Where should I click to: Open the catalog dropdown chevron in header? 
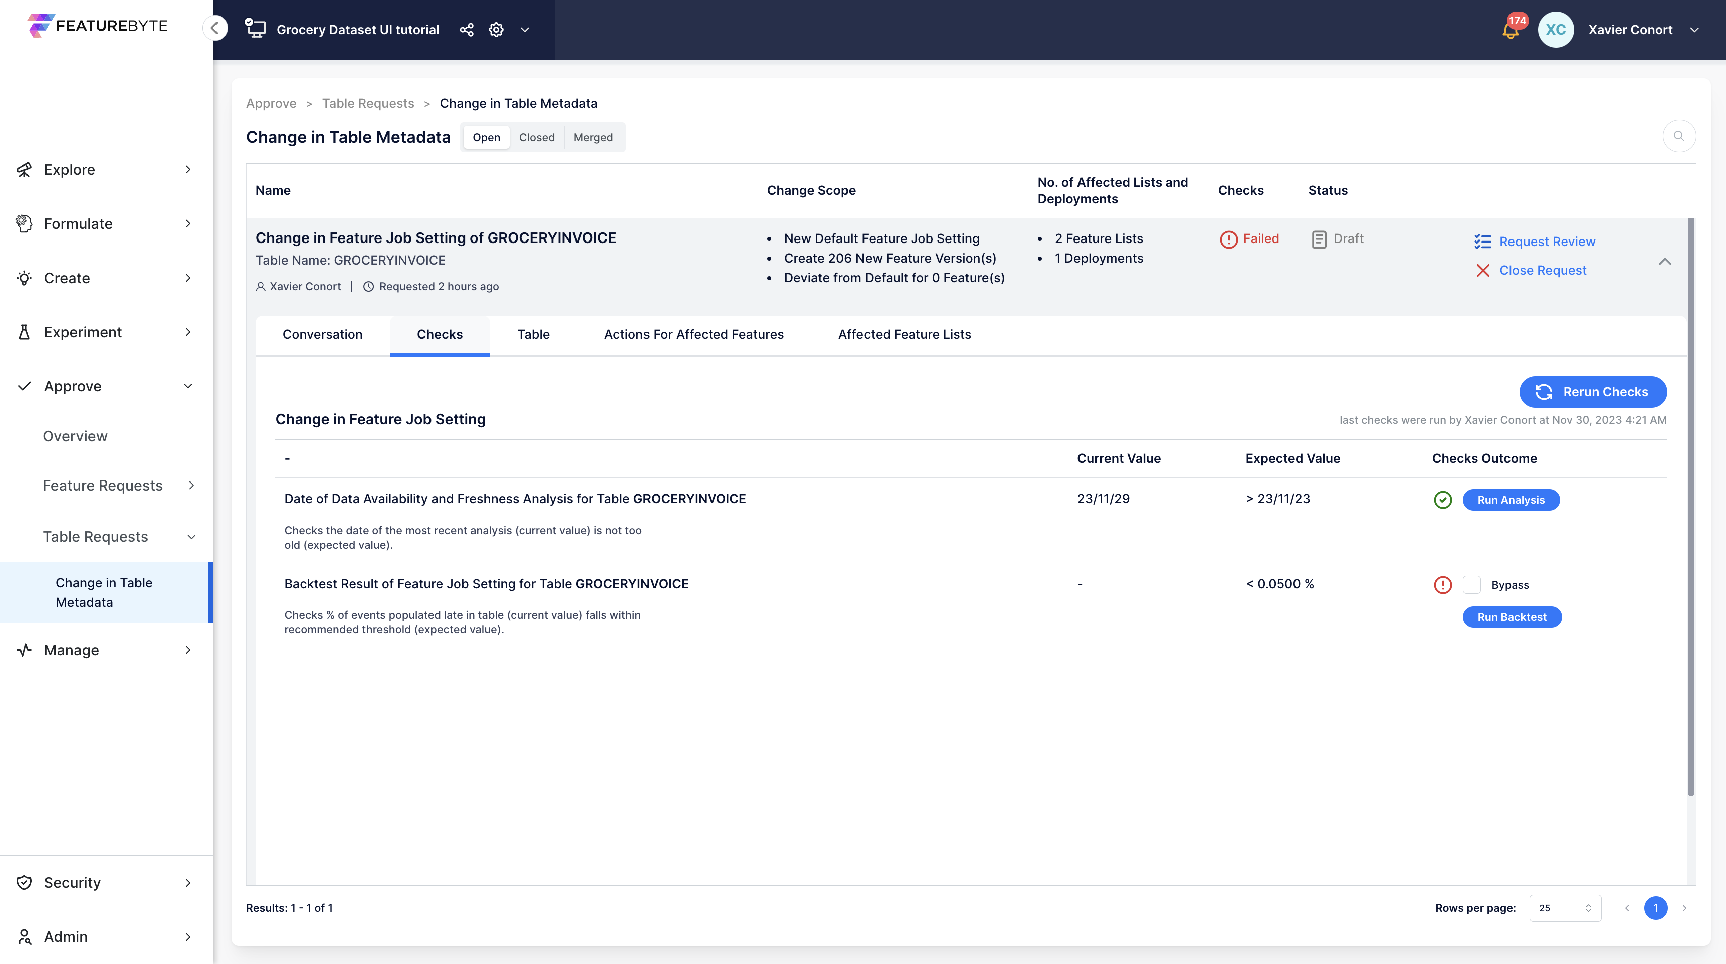click(525, 30)
